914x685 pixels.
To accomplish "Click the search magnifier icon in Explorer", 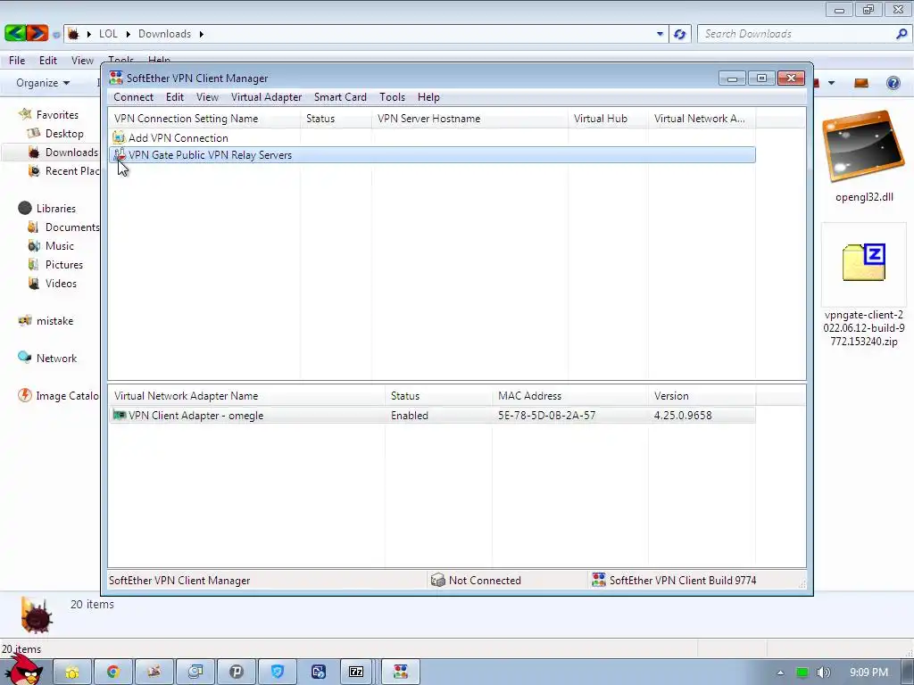I will coord(902,34).
